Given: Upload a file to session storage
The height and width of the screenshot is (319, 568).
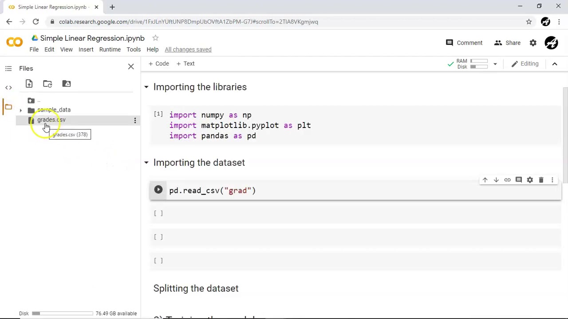Looking at the screenshot, I should click(29, 84).
